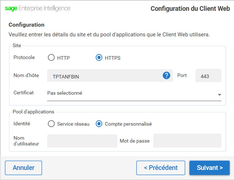Click the blue help question mark icon
Viewport: 234px width, 180px height.
click(166, 76)
